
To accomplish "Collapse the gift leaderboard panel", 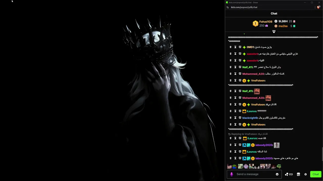I will tap(274, 32).
